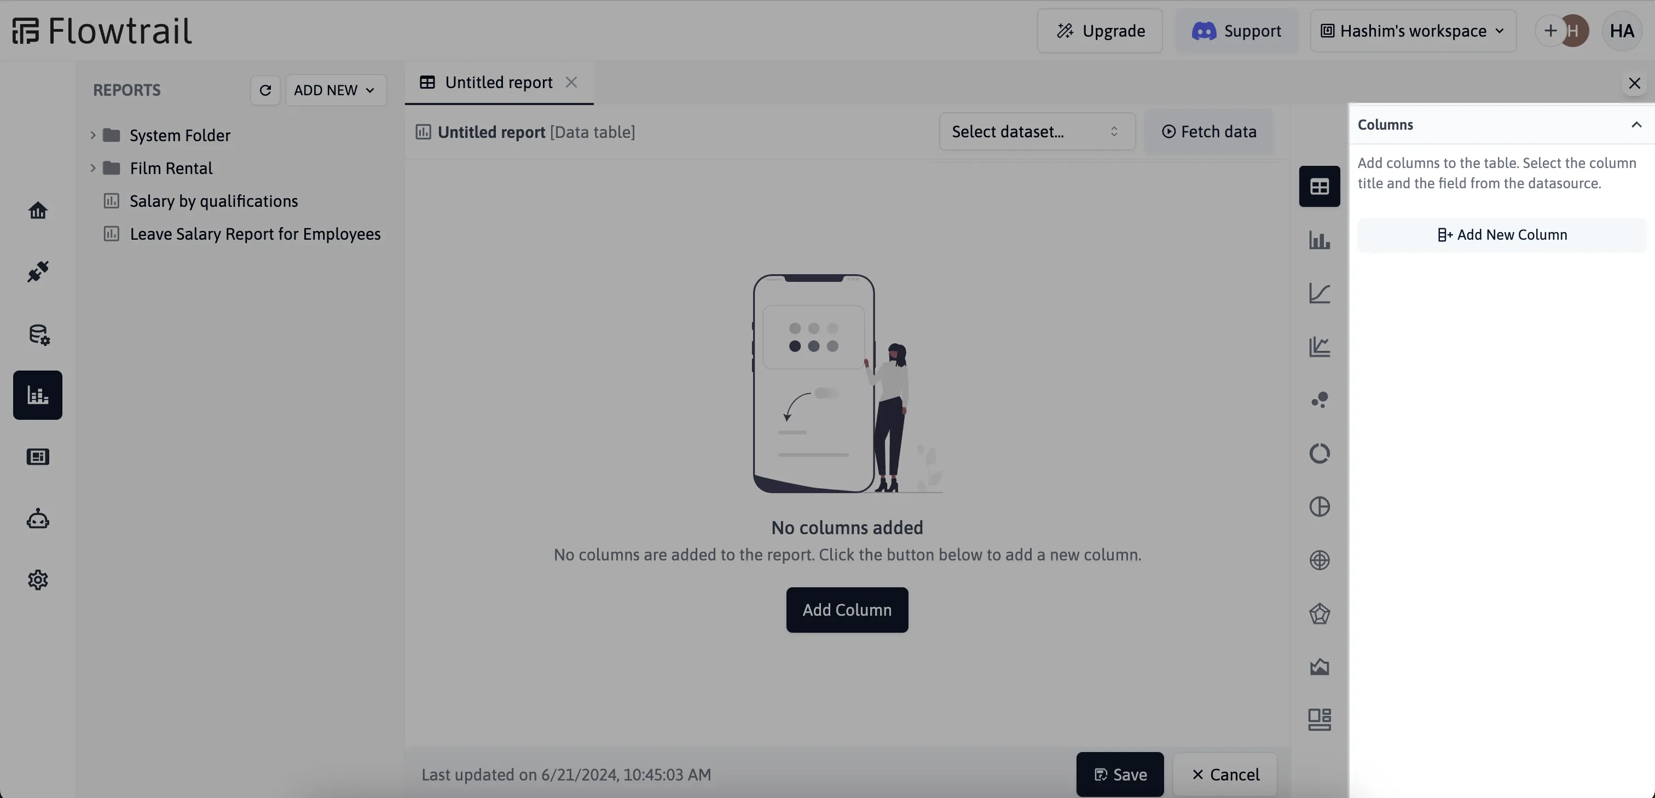The image size is (1655, 798).
Task: Select the scatter plot icon
Action: (x=1320, y=399)
